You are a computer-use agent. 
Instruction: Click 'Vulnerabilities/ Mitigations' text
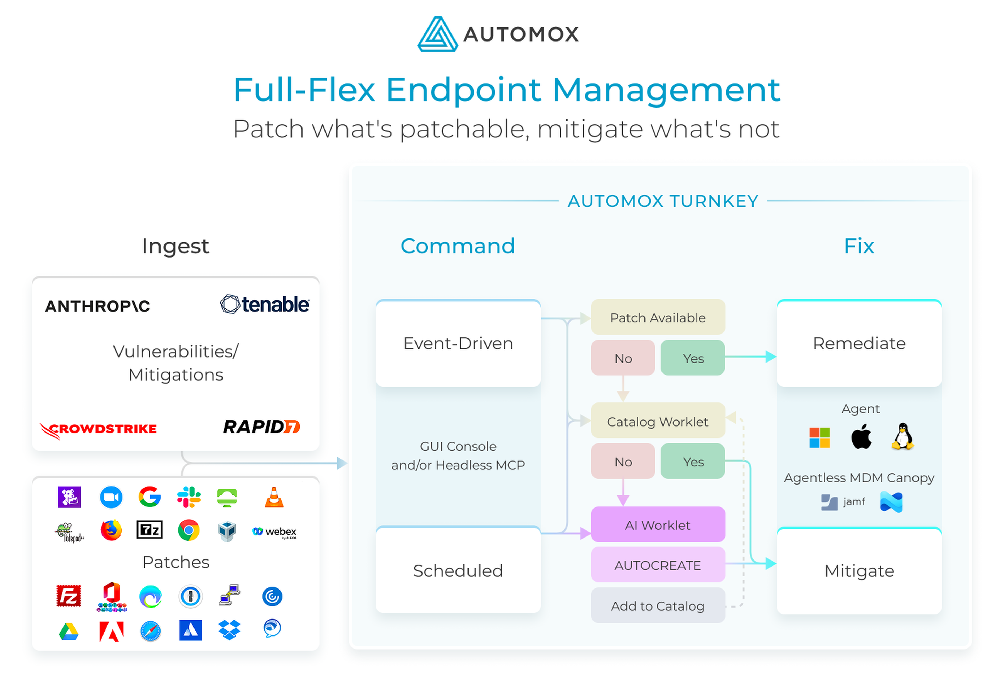point(176,363)
